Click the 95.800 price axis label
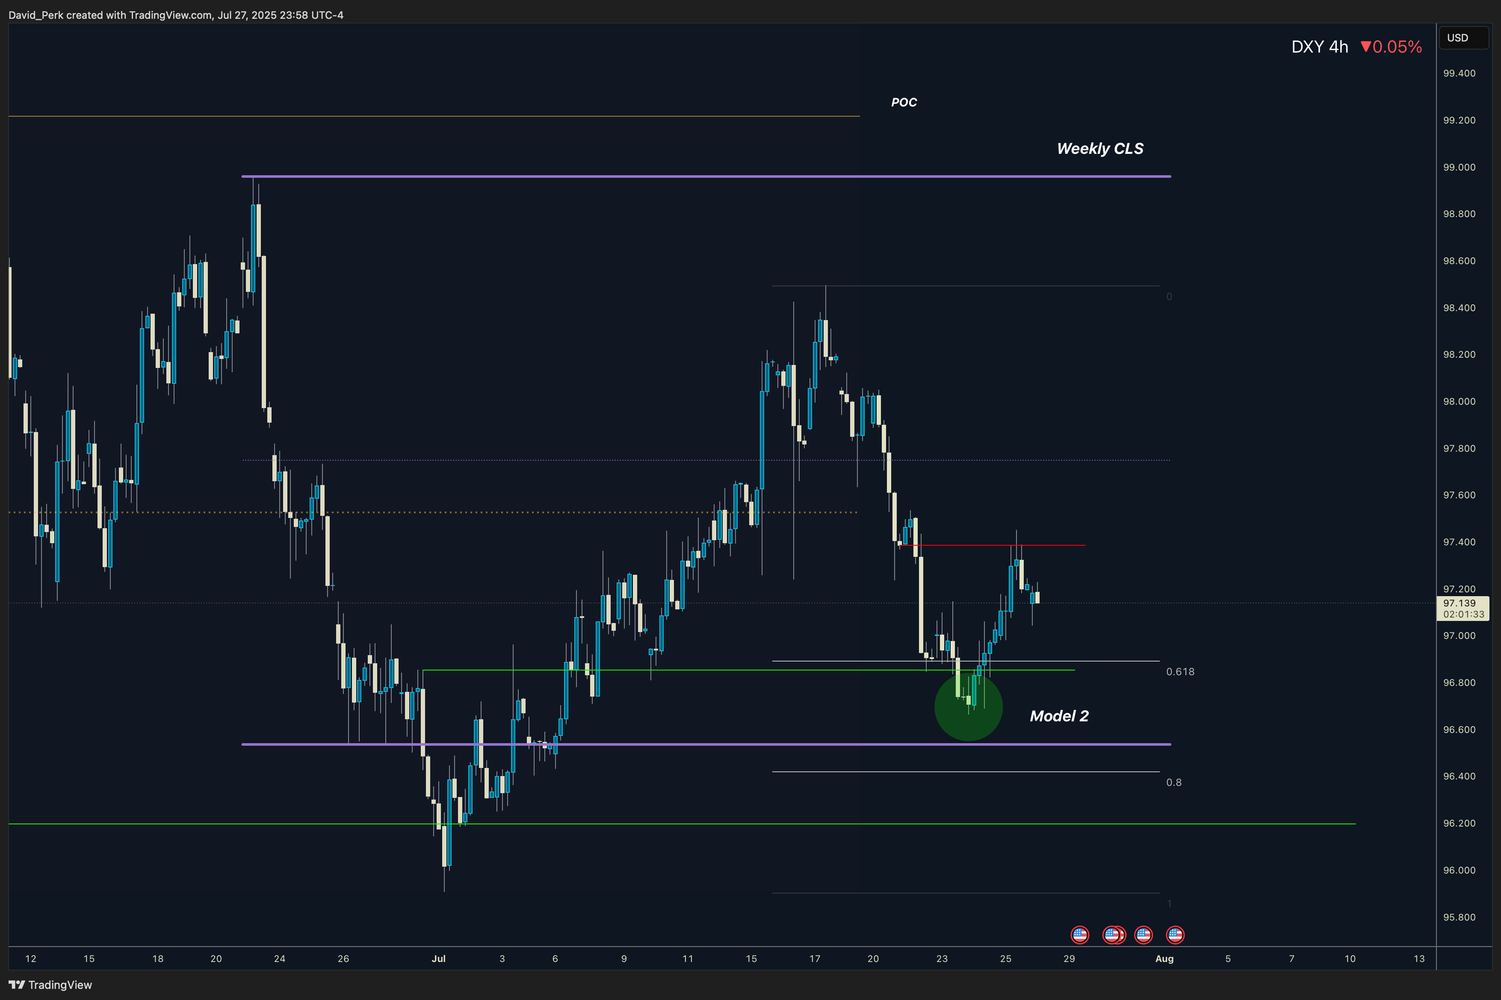This screenshot has height=1000, width=1501. coord(1459,917)
